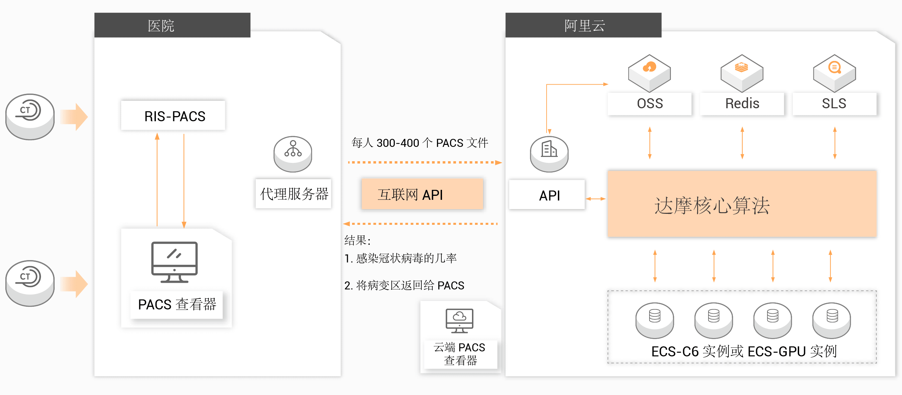Select the OSS cloud storage cube icon
This screenshot has width=902, height=395.
coord(649,73)
